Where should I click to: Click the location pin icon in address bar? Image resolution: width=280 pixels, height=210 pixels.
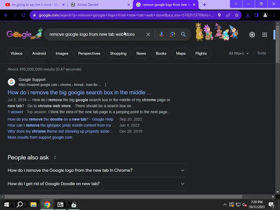pos(219,15)
